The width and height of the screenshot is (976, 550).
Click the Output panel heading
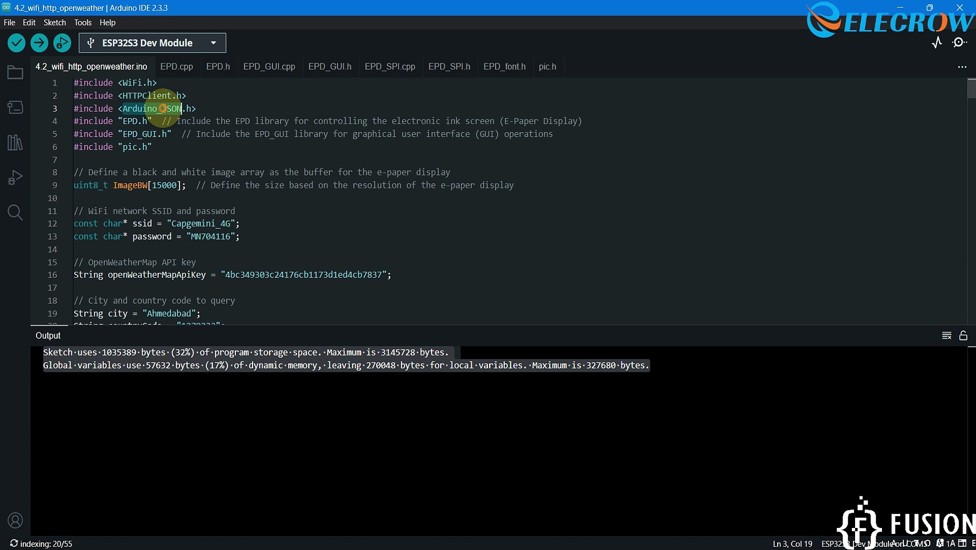tap(48, 336)
